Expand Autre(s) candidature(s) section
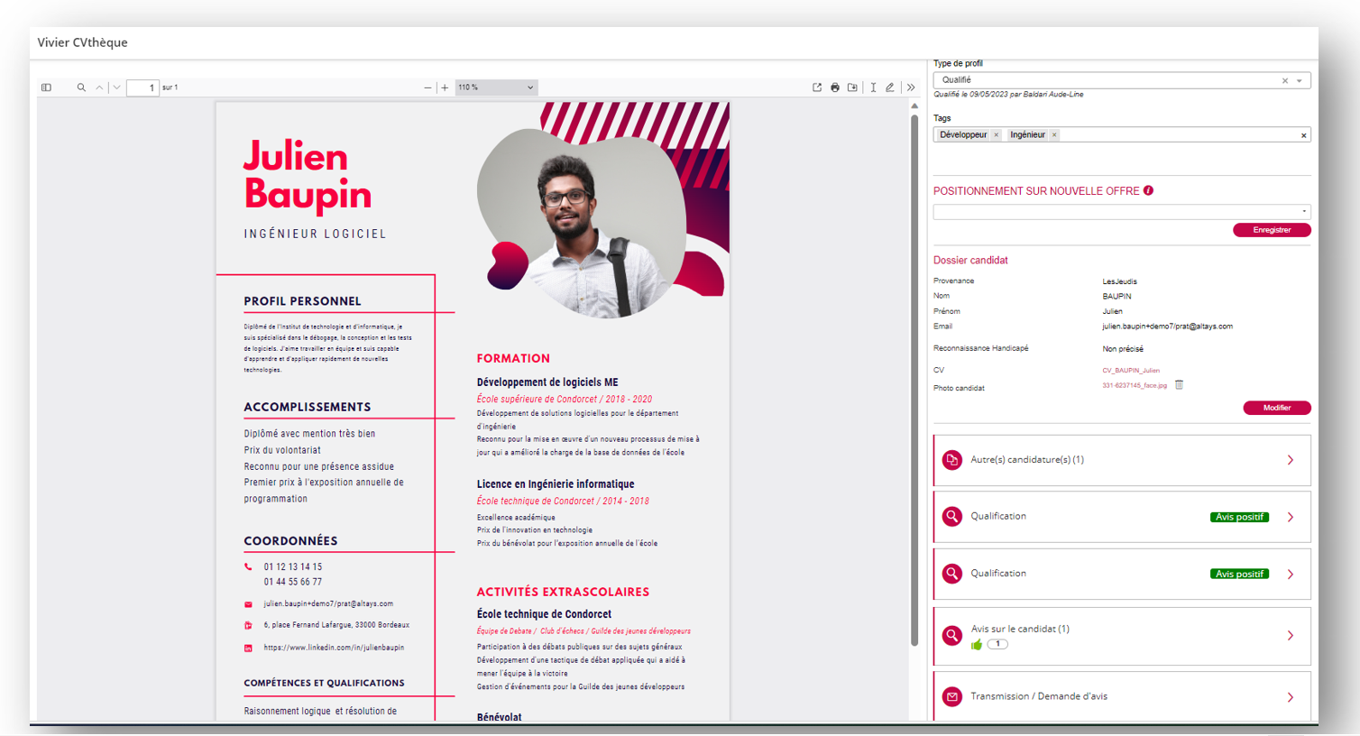Image resolution: width=1360 pixels, height=736 pixels. [x=1121, y=460]
